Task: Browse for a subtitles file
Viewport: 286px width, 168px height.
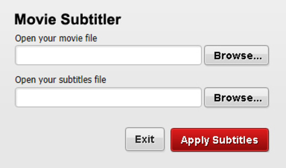Action: (237, 98)
